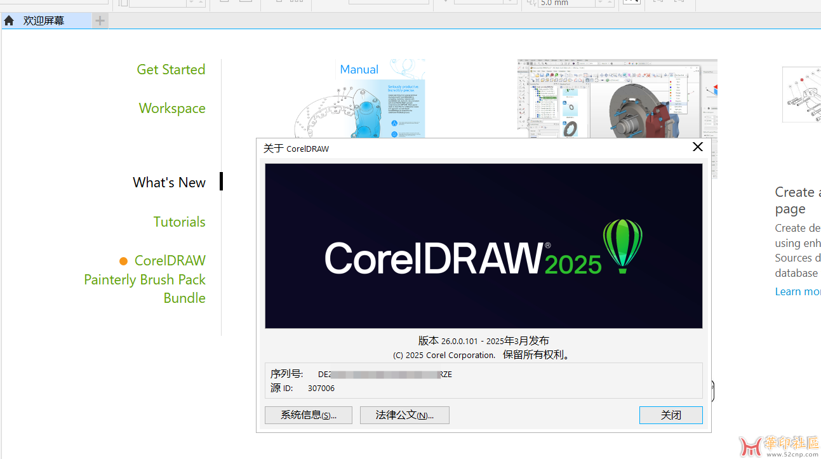Open the Get Started section
This screenshot has height=459, width=821.
coord(171,70)
